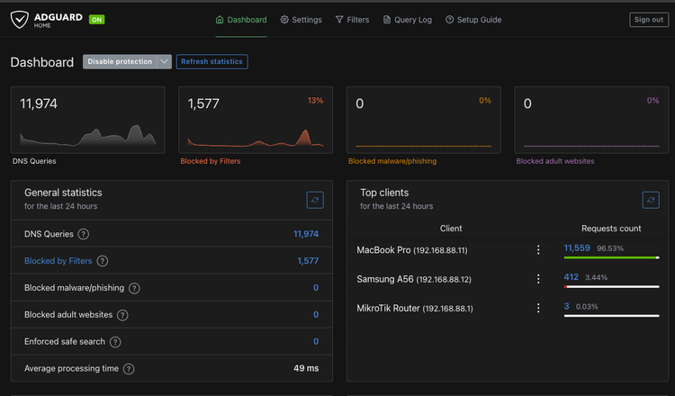
Task: Click the Blocked by Filters chart card
Action: pos(256,120)
